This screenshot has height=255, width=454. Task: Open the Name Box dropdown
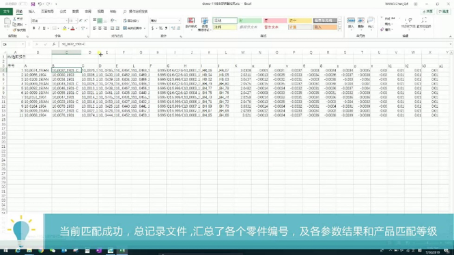pyautogui.click(x=23, y=44)
